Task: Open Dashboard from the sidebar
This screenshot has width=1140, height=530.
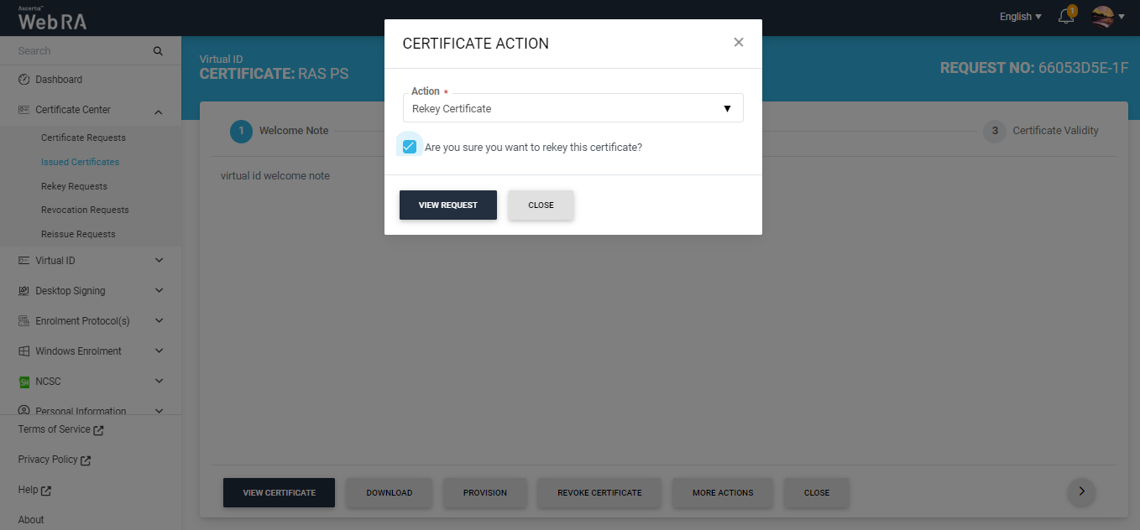Action: [59, 80]
